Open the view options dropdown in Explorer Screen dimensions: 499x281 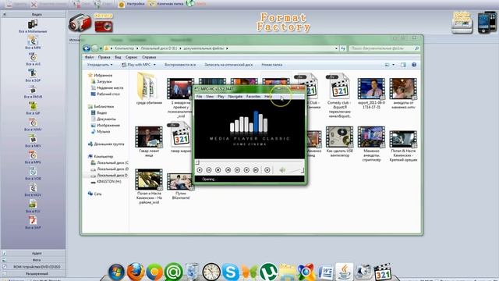[x=393, y=65]
